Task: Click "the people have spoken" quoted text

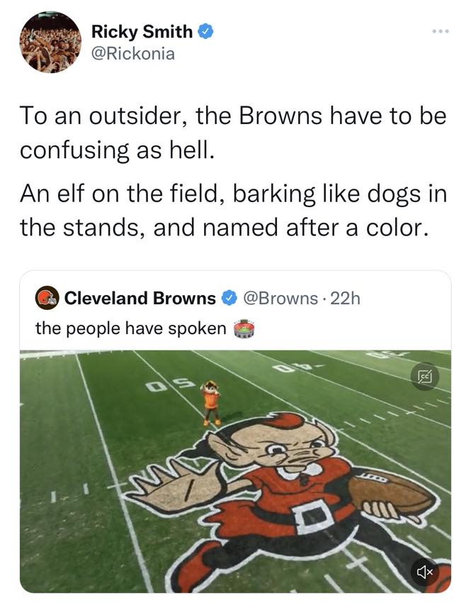Action: 131,328
